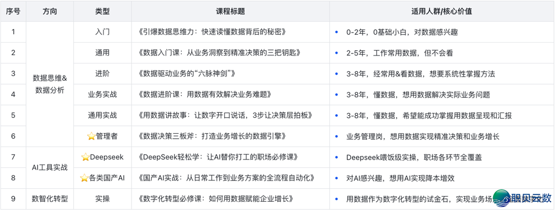This screenshot has width=555, height=210.
Task: Click the Deepseek type text
Action: tap(107, 157)
